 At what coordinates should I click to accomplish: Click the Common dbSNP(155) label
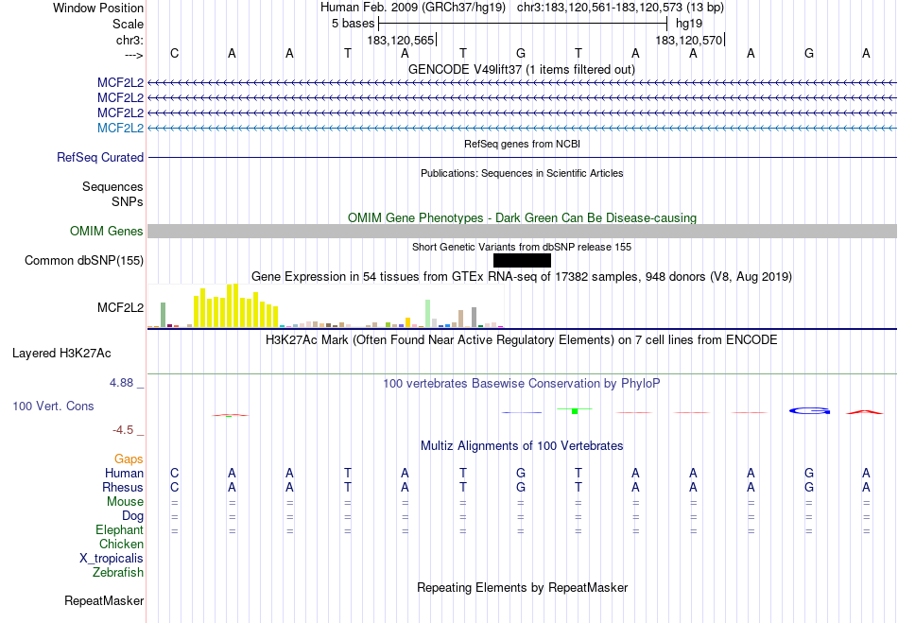click(x=84, y=261)
